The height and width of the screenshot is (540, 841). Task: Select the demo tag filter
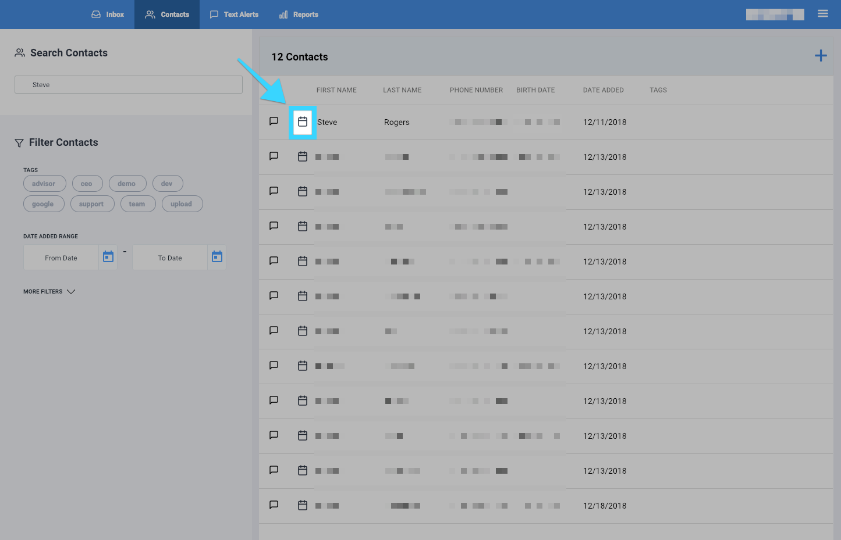click(x=127, y=184)
